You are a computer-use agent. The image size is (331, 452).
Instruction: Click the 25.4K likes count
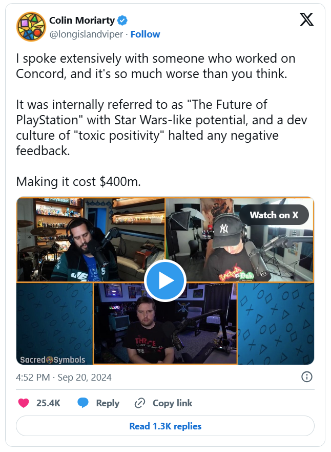click(48, 403)
